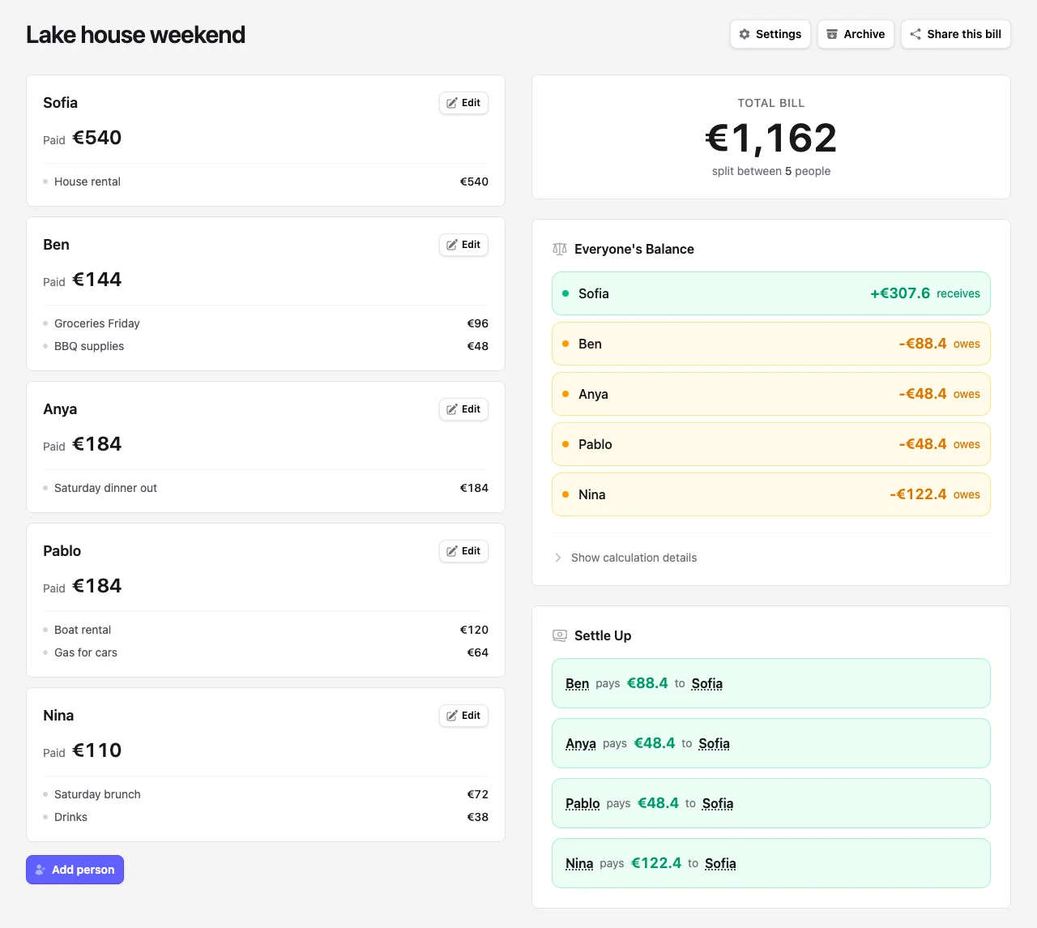
Task: Click the Sofia link in Nina's payment row
Action: [720, 863]
